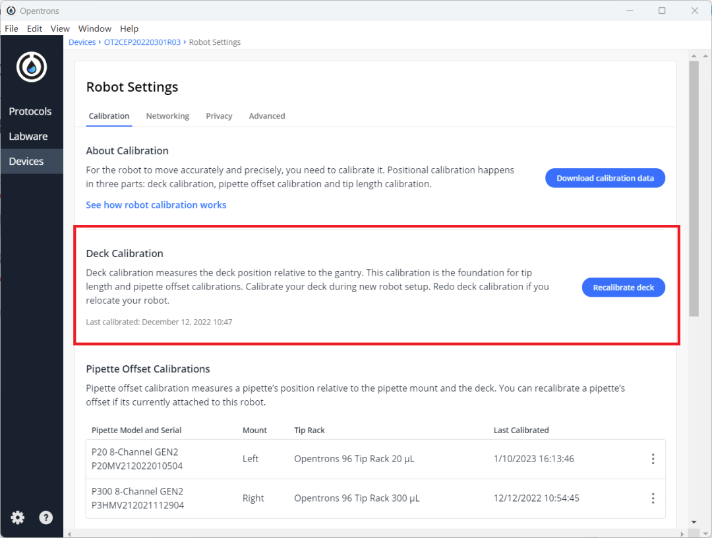Open overflow menu for the P20 8-Channel pipette
This screenshot has width=712, height=538.
[x=653, y=459]
